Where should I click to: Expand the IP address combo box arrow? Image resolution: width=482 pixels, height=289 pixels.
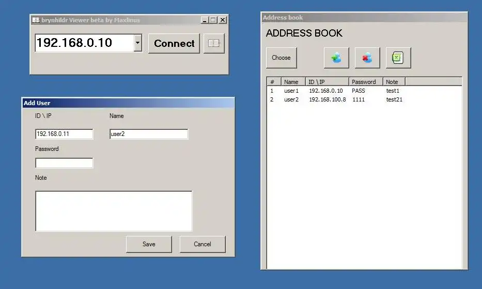(137, 43)
